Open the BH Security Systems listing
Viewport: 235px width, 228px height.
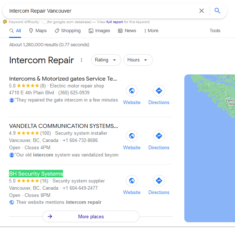coord(36,174)
